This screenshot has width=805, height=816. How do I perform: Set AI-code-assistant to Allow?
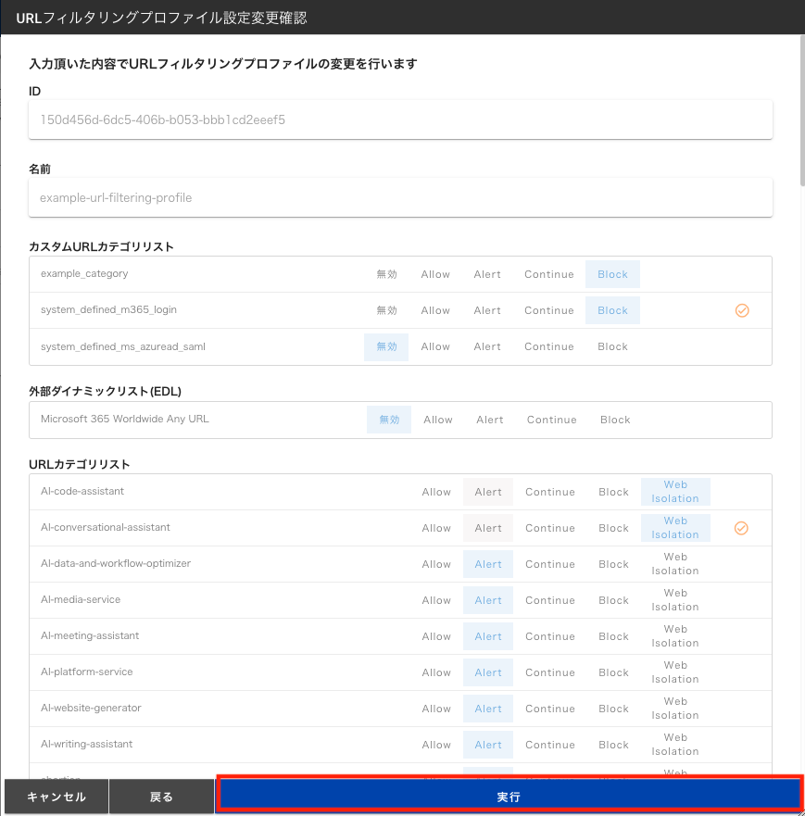coord(436,492)
